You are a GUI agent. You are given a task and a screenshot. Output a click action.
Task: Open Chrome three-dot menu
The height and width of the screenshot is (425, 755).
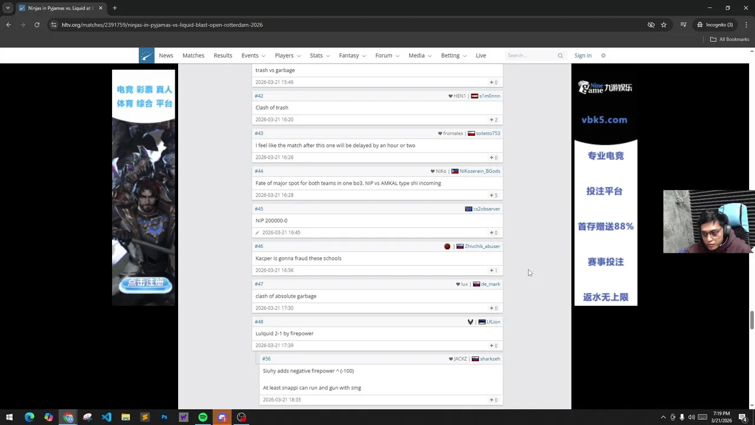[746, 25]
